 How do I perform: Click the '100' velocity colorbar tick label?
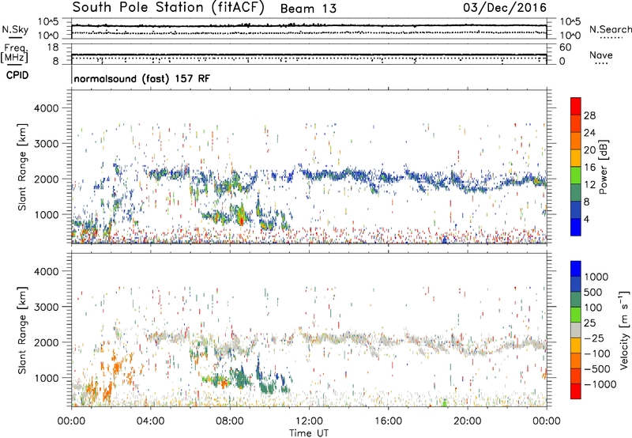point(593,308)
